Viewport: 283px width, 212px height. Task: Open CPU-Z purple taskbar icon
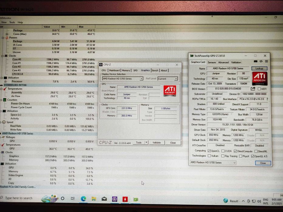pos(114,199)
